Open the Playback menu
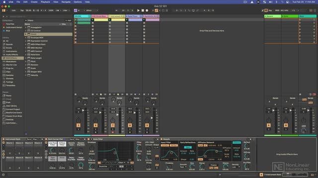Viewport: 318px width, 178px height. [45, 2]
